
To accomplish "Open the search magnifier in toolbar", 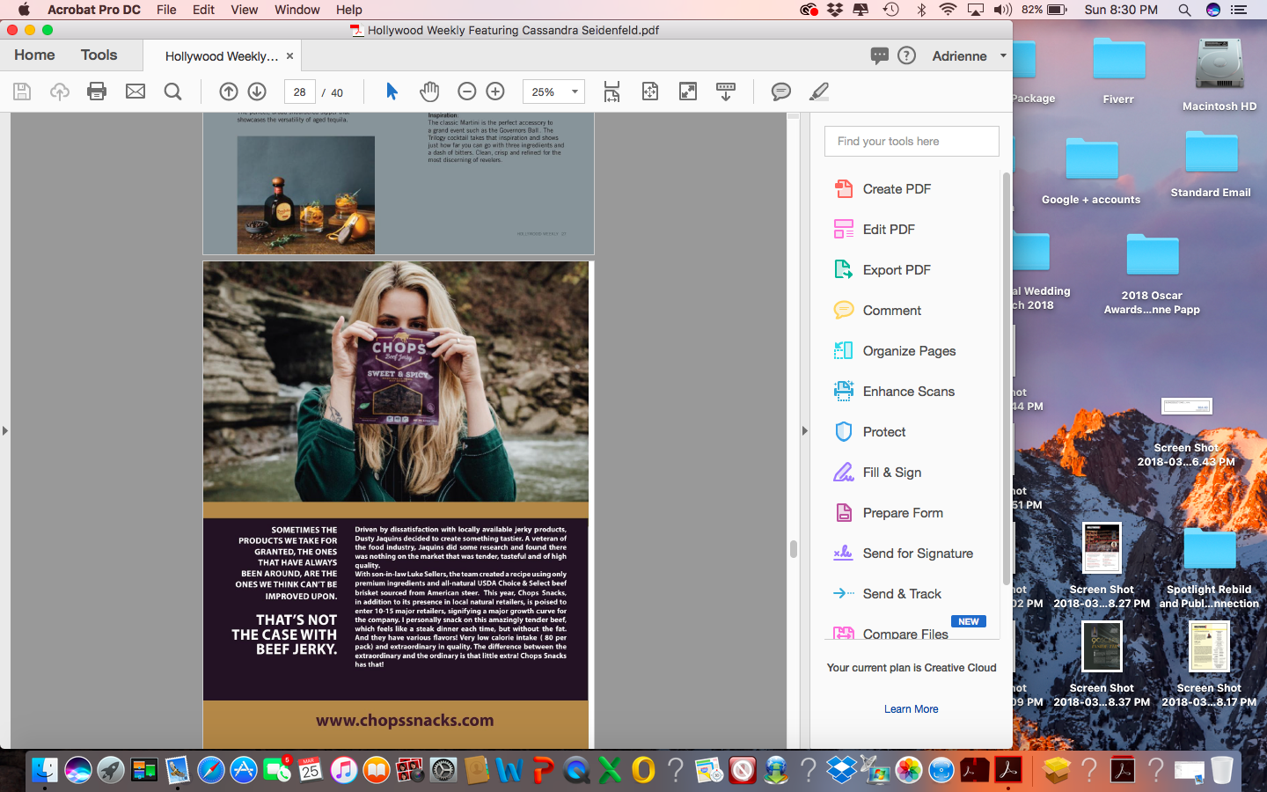I will tap(173, 92).
